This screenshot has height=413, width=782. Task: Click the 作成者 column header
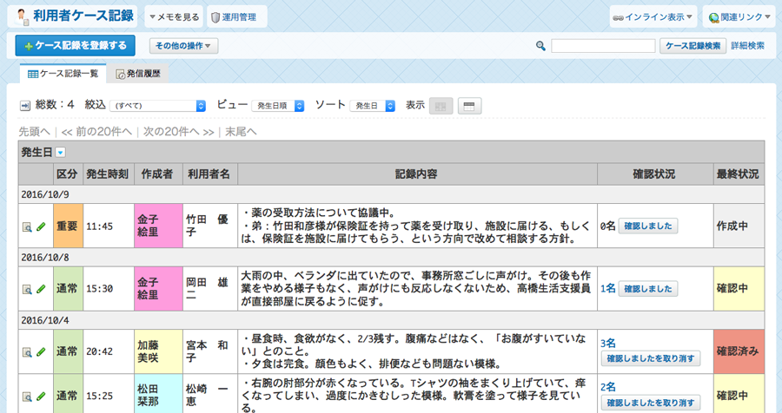(157, 174)
